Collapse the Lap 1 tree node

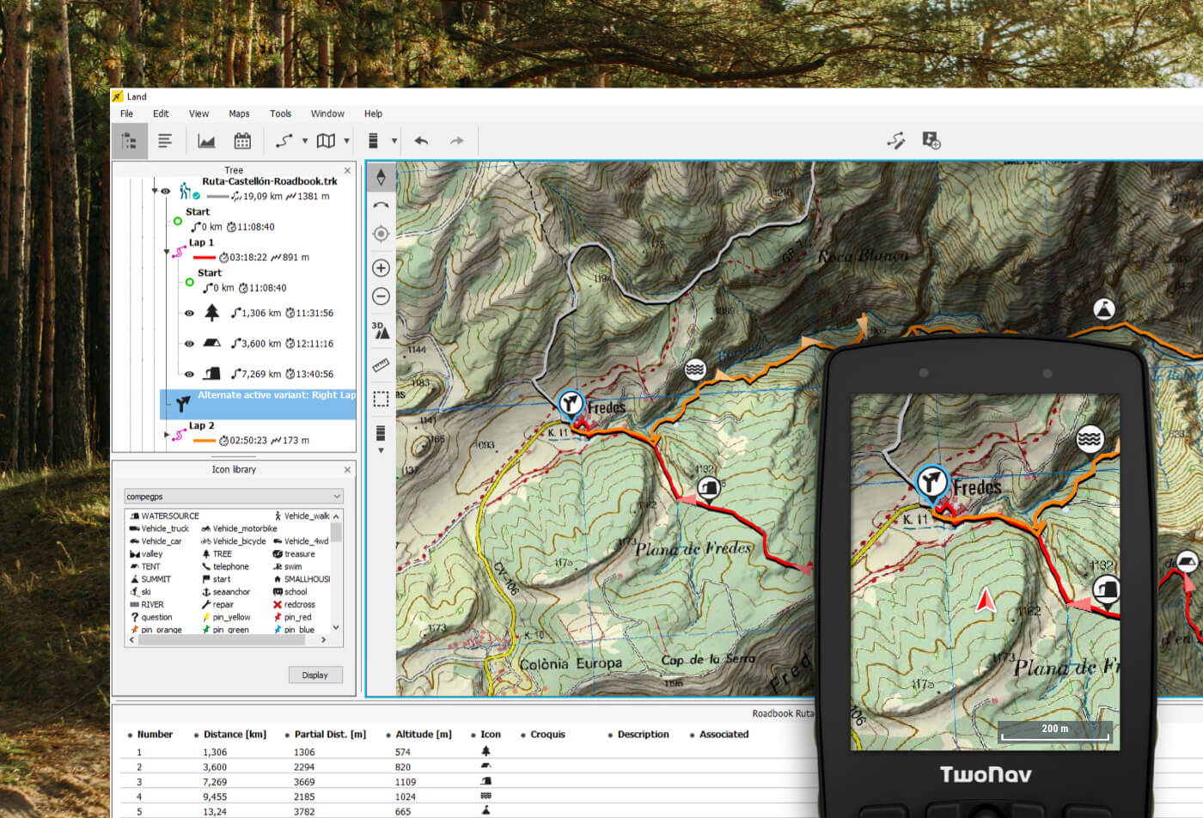tap(168, 252)
